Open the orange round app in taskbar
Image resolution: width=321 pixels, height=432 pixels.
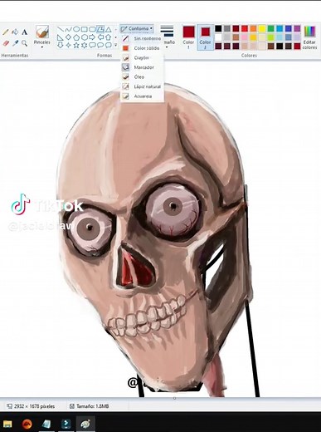27,424
